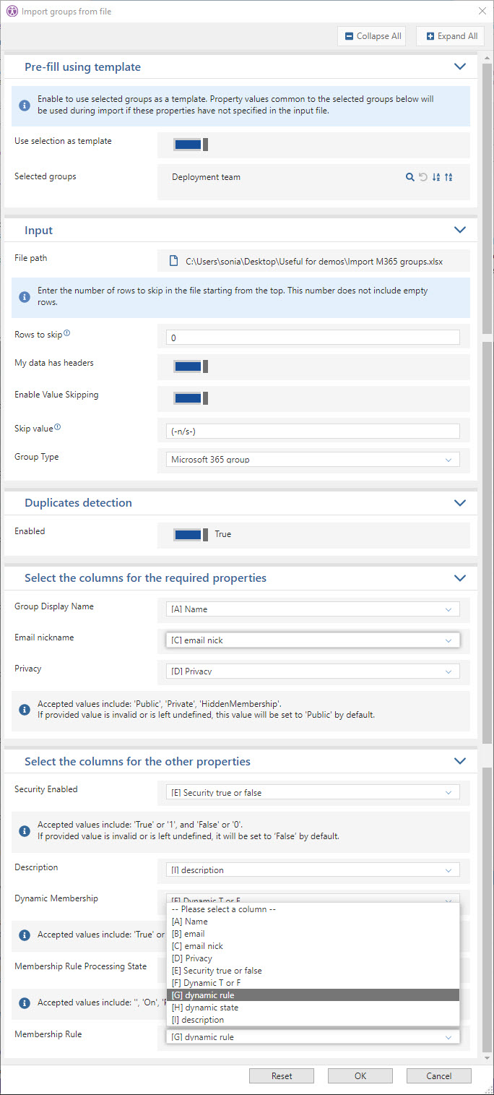This screenshot has width=494, height=1095.
Task: Click the info icon beside Skip value
Action: click(x=58, y=427)
